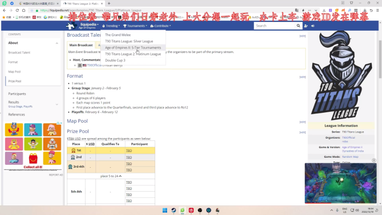Screen dimensions: 382x215
Task: Switch to the Main Broadcast tab
Action: click(x=81, y=45)
